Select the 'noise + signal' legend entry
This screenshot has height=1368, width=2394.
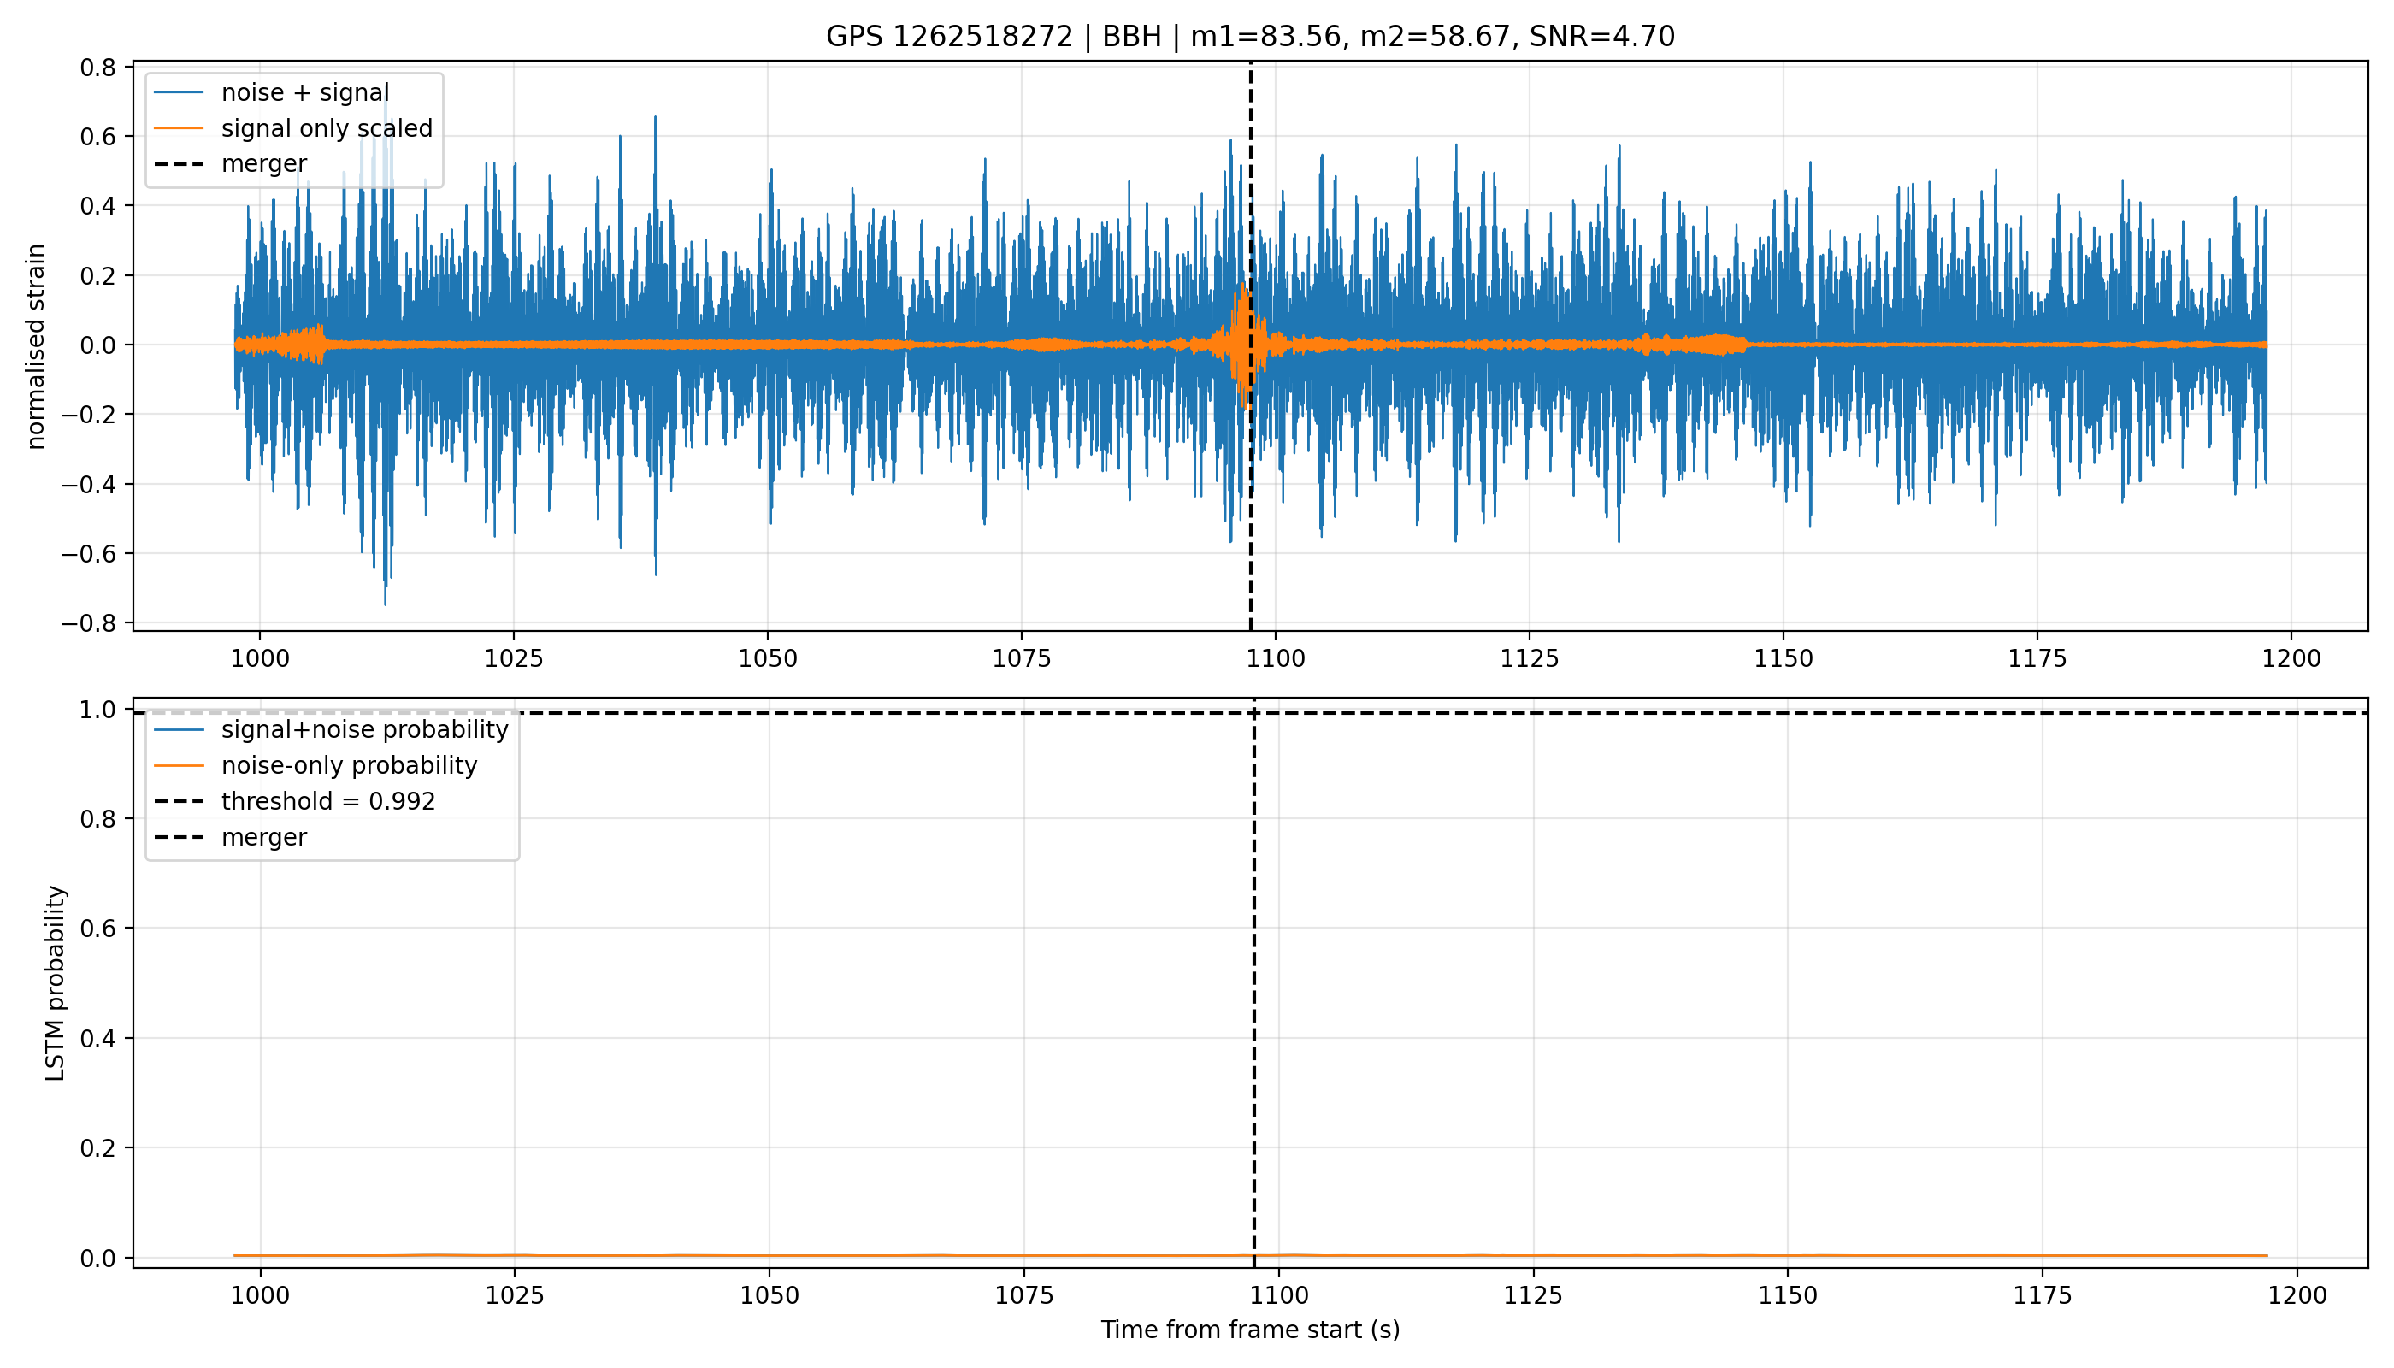point(294,92)
